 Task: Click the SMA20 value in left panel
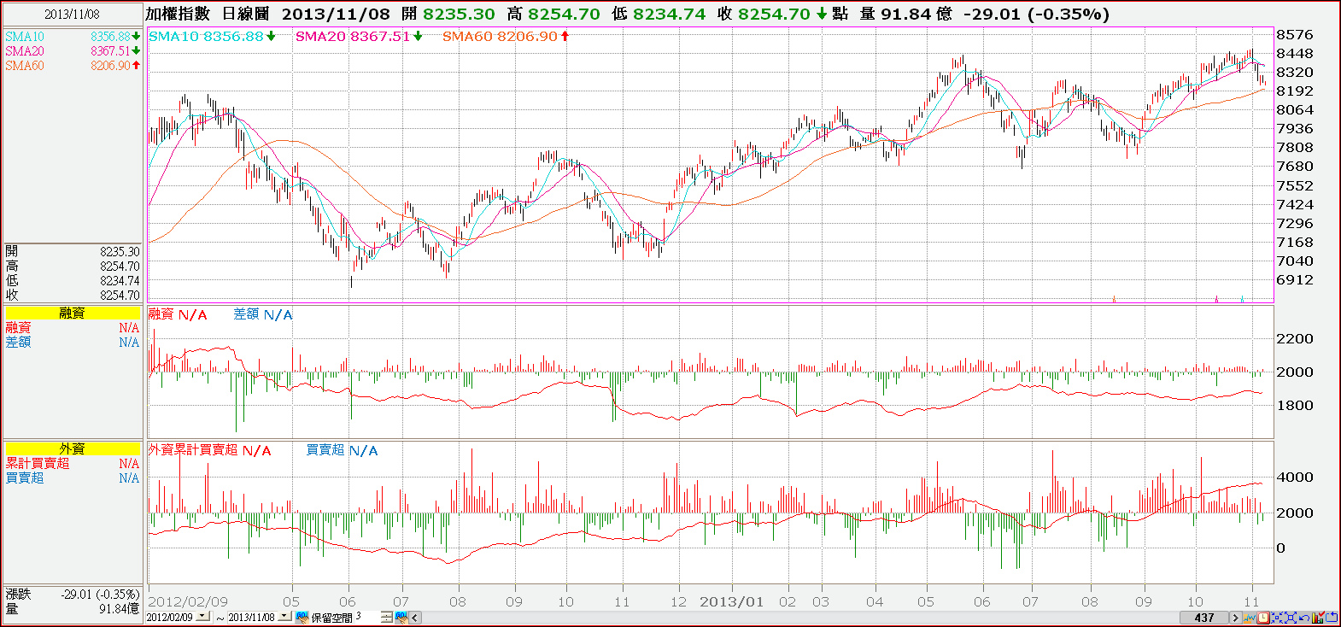110,51
